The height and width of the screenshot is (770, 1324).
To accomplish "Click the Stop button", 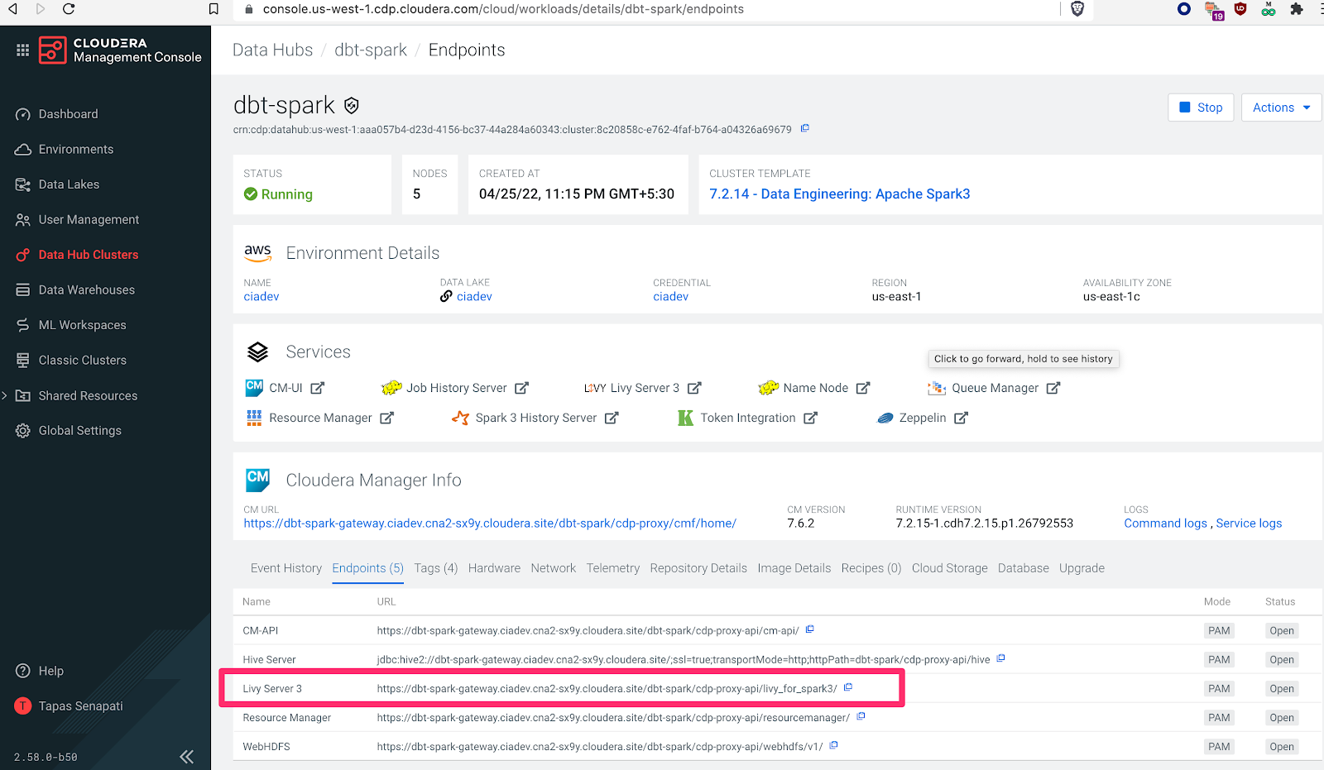I will (x=1201, y=107).
